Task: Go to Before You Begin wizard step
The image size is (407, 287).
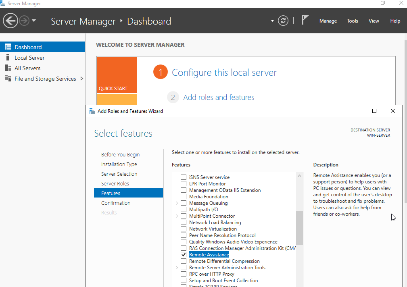Action: click(121, 155)
